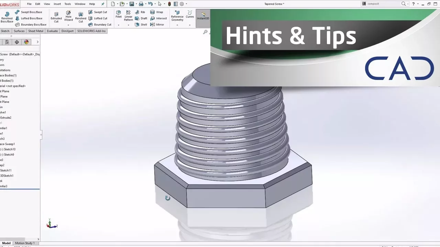Click the Open document icon
Viewport: 440px width, 247px height.
(x=122, y=4)
